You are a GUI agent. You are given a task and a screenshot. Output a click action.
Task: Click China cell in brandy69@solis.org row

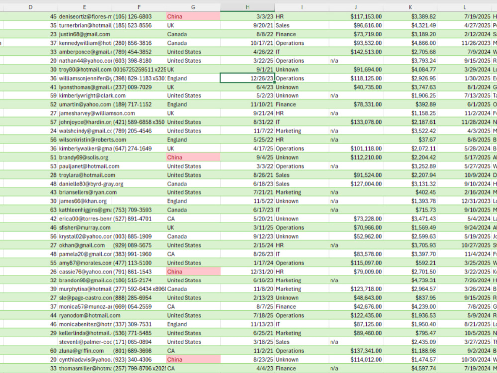[193, 157]
